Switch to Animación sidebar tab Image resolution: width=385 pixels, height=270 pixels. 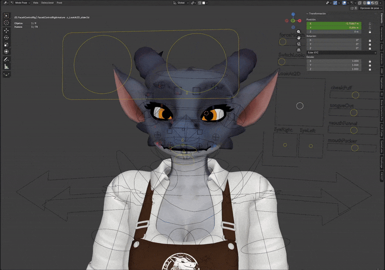coord(382,59)
